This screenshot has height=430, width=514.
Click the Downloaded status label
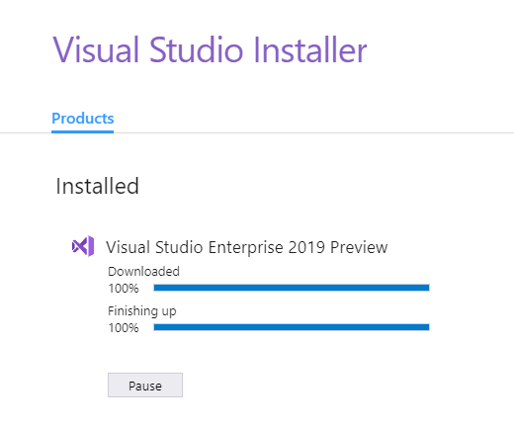click(143, 272)
